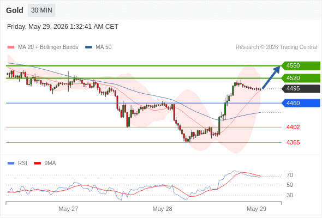
Task: Click the RSI 30 level label
Action: click(x=290, y=195)
